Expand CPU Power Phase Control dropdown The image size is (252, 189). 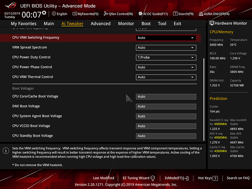(166, 67)
